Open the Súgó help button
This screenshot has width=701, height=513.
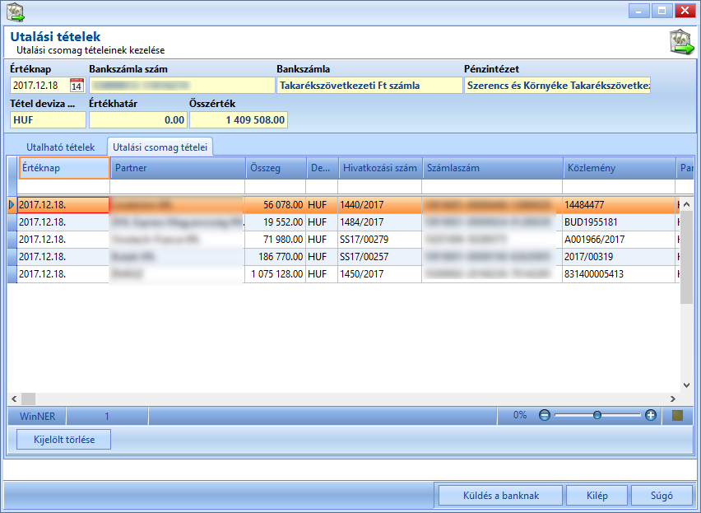662,496
